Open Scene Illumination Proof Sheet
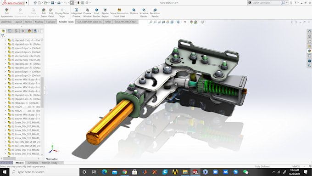 119,13
